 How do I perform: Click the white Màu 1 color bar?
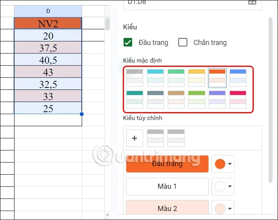point(167,186)
